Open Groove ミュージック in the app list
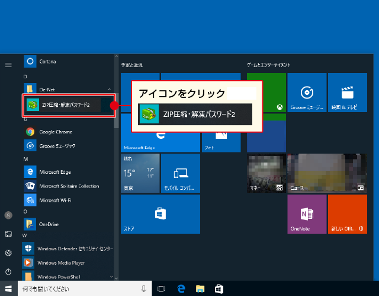Viewport: 379px width, 296px height. click(68, 146)
